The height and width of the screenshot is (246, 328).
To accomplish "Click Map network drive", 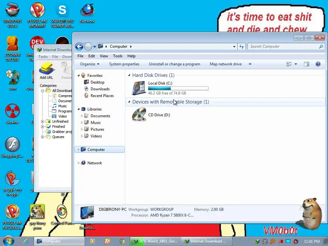I will click(x=225, y=64).
